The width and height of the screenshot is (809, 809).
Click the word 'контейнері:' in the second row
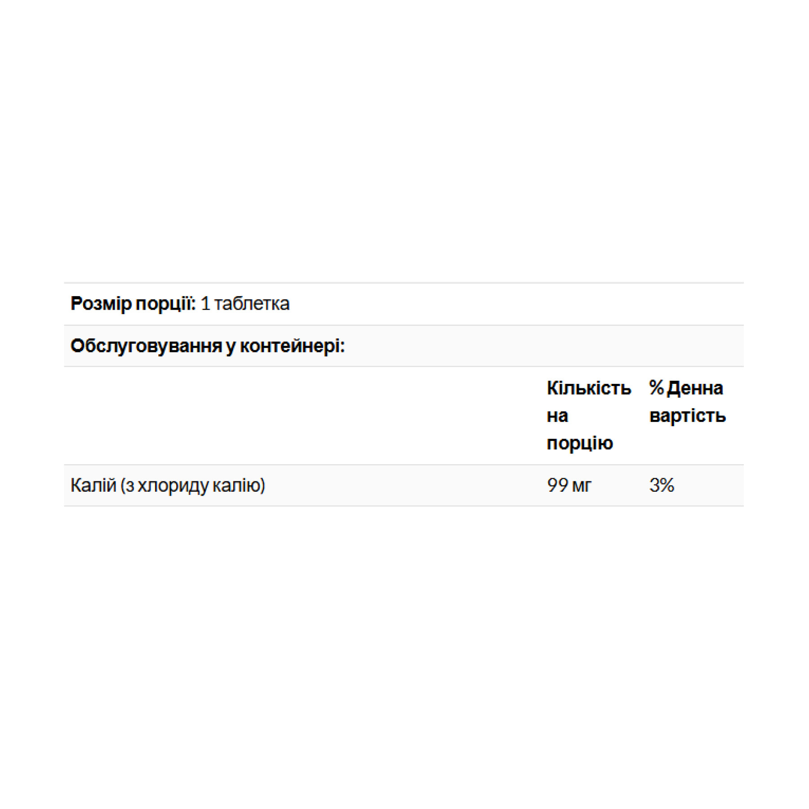292,346
